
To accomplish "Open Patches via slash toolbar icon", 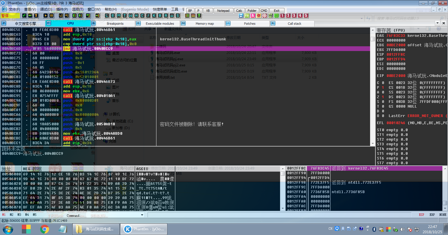I will pos(148,15).
